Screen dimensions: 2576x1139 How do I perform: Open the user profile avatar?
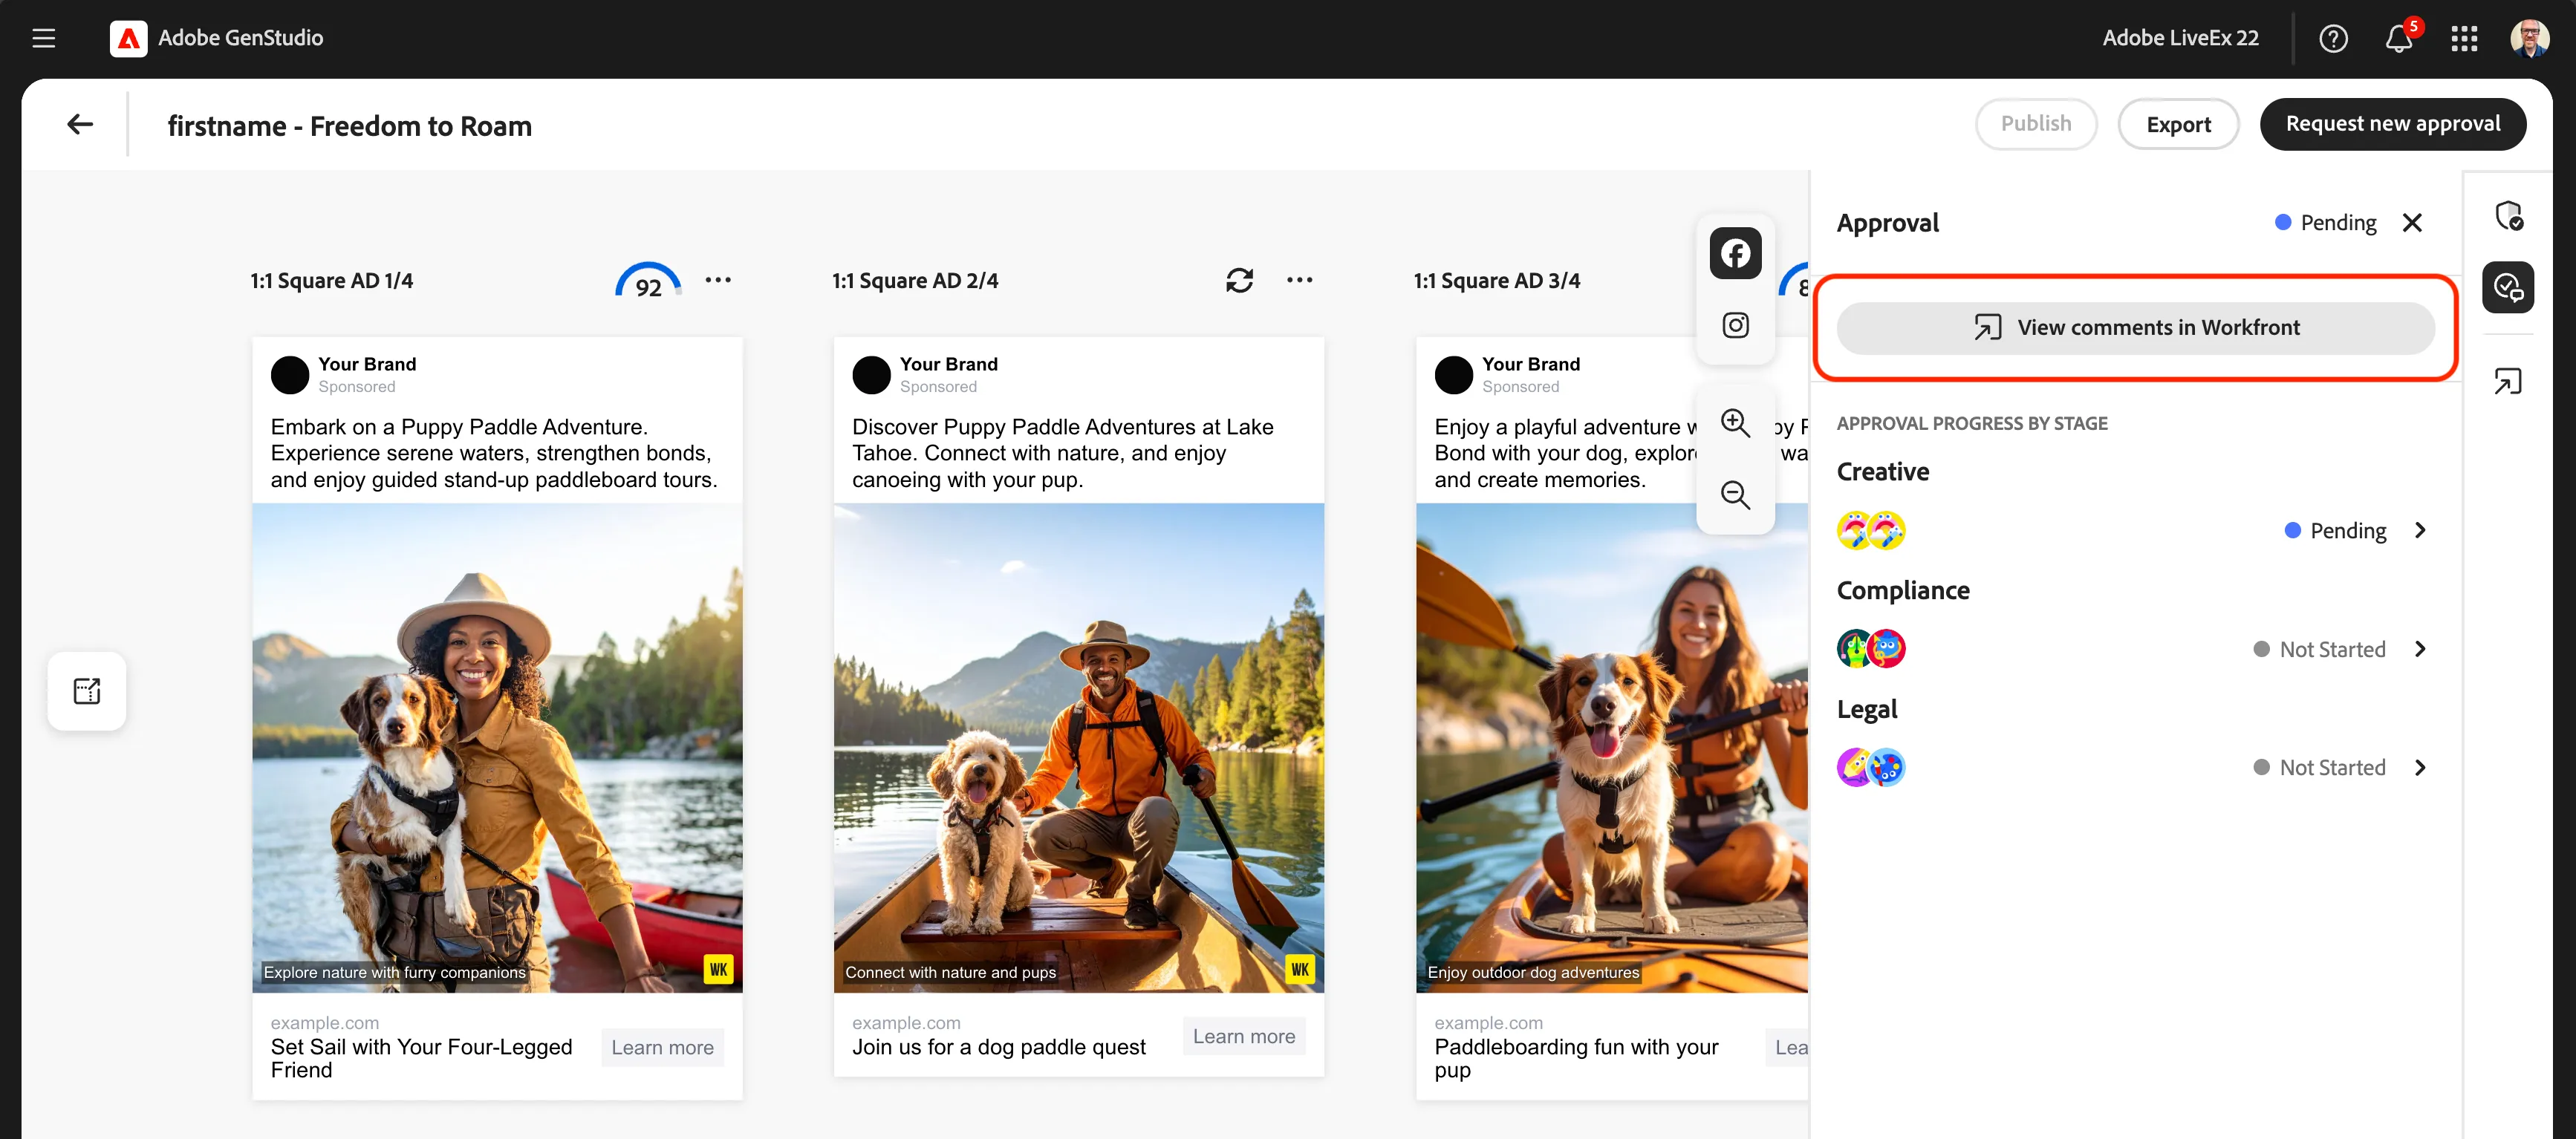click(2530, 38)
